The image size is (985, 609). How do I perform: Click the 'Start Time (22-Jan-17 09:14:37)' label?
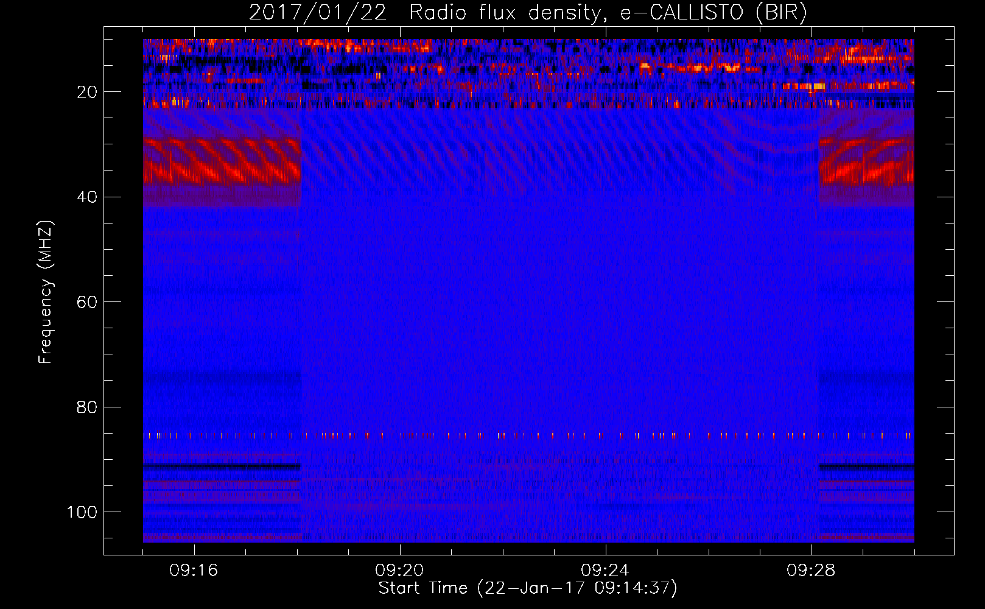tap(528, 588)
